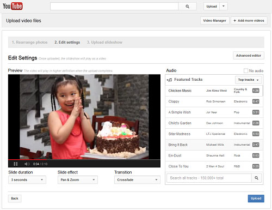The height and width of the screenshot is (210, 272).
Task: Click the A Simple Wish duration badge
Action: [256, 112]
